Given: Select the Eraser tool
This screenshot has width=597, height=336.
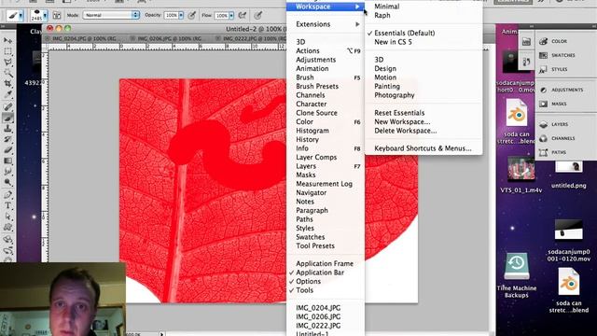Looking at the screenshot, I should (x=7, y=150).
